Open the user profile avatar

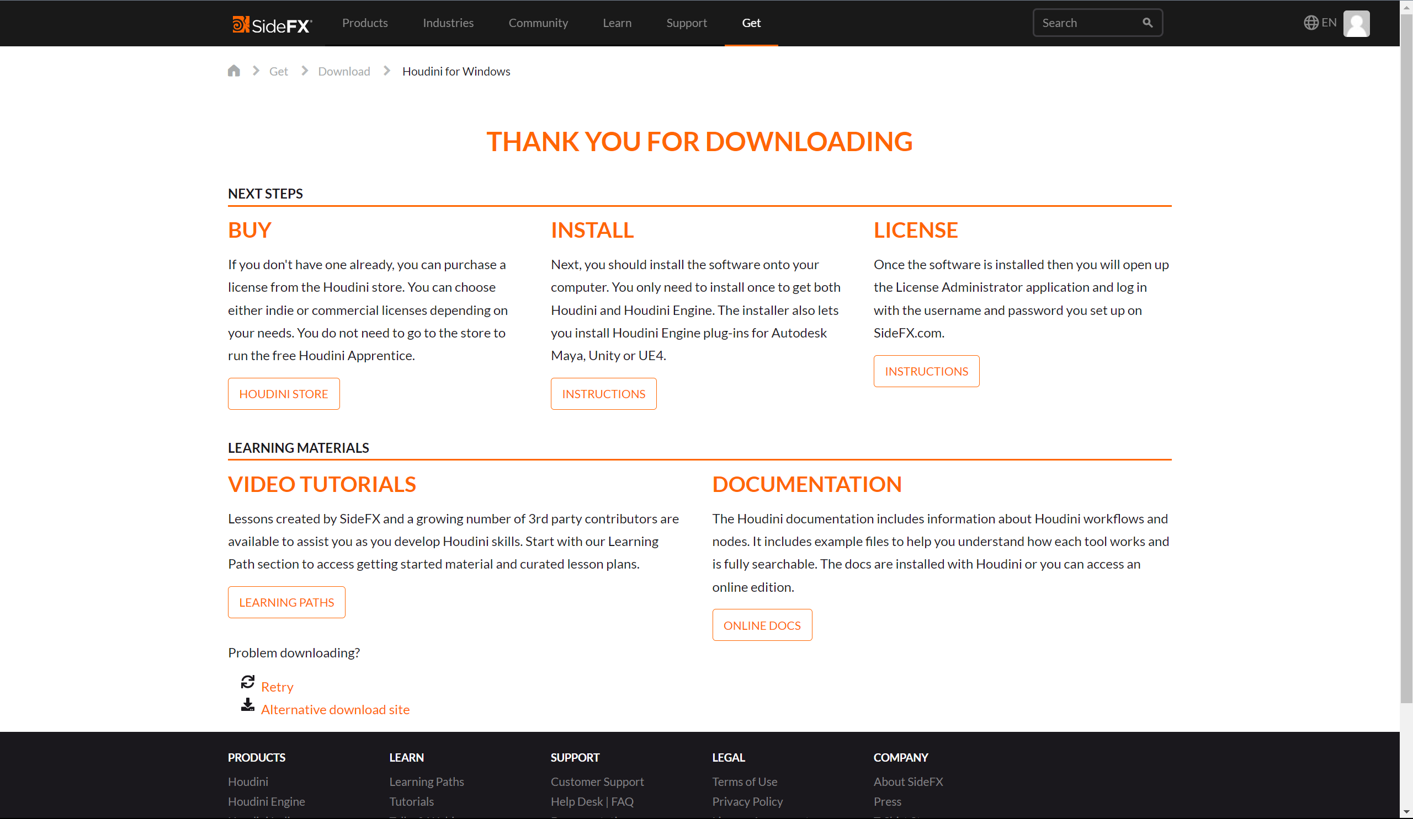click(1356, 24)
